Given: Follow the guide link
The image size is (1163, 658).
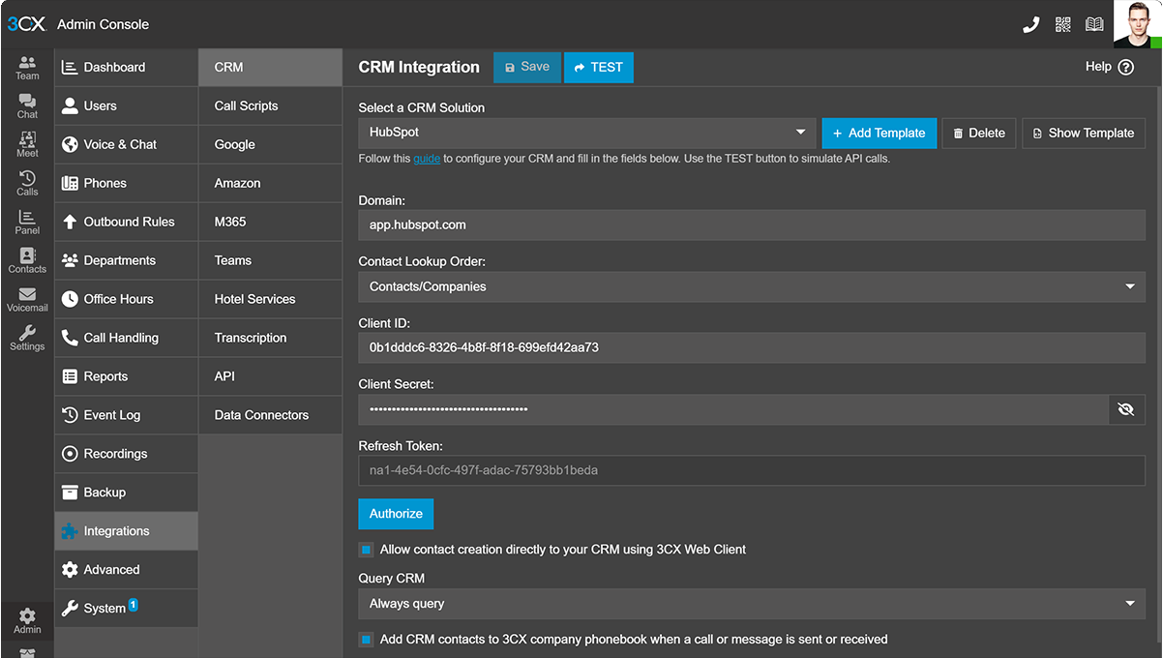Looking at the screenshot, I should [426, 159].
